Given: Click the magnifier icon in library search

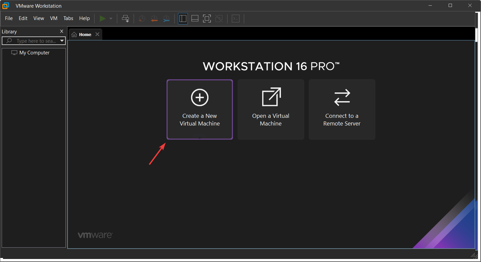Looking at the screenshot, I should [9, 41].
